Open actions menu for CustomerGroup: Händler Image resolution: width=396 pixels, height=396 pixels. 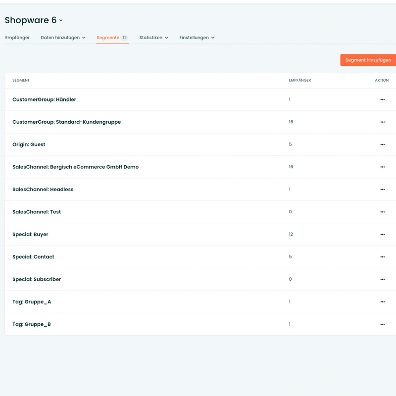coord(382,99)
